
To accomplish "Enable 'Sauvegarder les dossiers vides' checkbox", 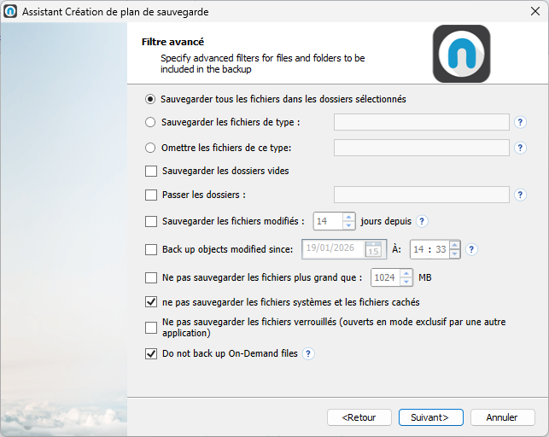I will [151, 172].
